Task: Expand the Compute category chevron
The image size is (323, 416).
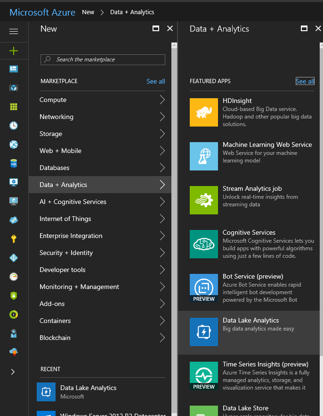Action: 162,100
